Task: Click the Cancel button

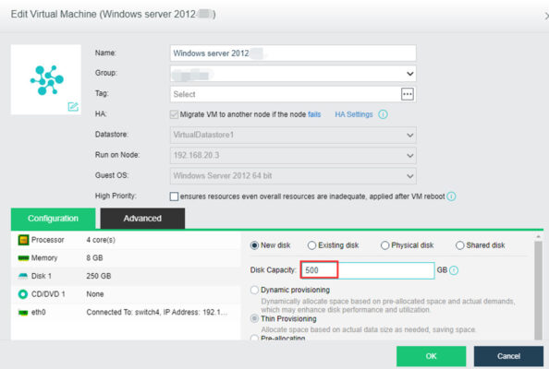Action: tap(508, 356)
